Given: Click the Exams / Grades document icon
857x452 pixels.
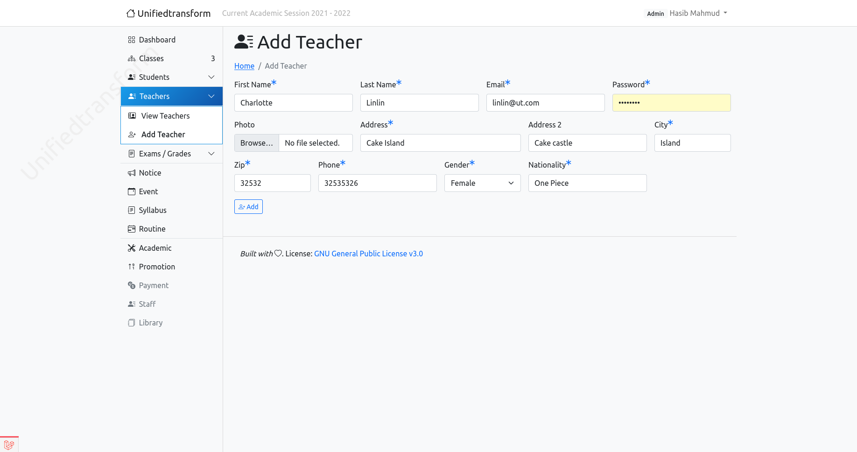Looking at the screenshot, I should 132,154.
